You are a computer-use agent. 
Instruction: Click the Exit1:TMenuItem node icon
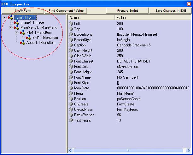click(x=28, y=38)
